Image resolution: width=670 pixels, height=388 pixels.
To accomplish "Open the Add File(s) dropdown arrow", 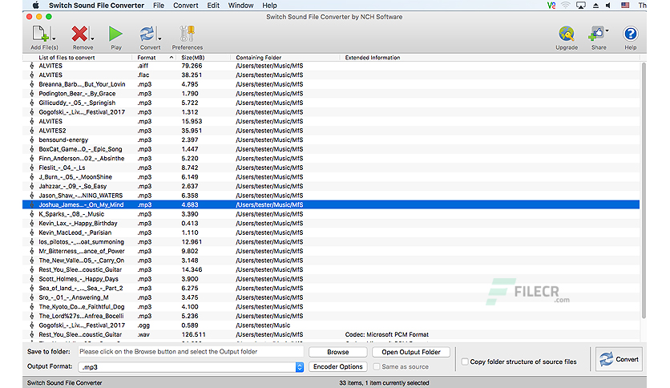I will pos(54,39).
